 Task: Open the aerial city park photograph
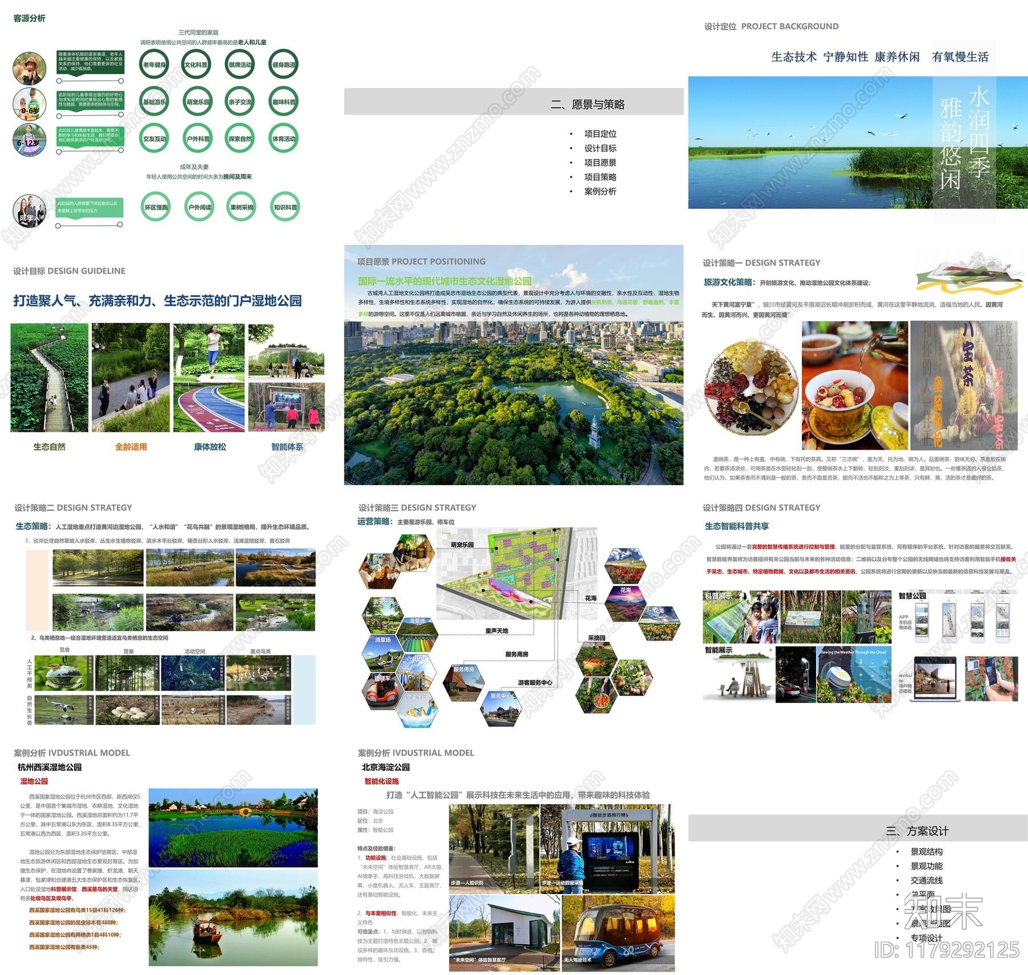[514, 402]
